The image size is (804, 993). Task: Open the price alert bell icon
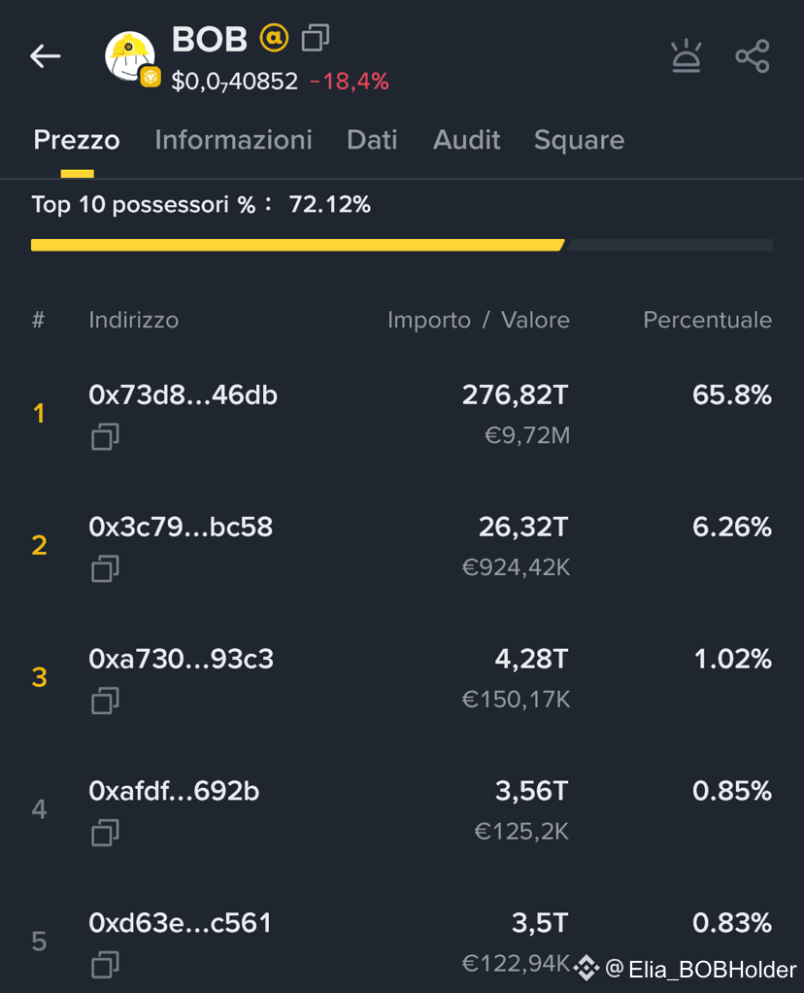click(687, 56)
